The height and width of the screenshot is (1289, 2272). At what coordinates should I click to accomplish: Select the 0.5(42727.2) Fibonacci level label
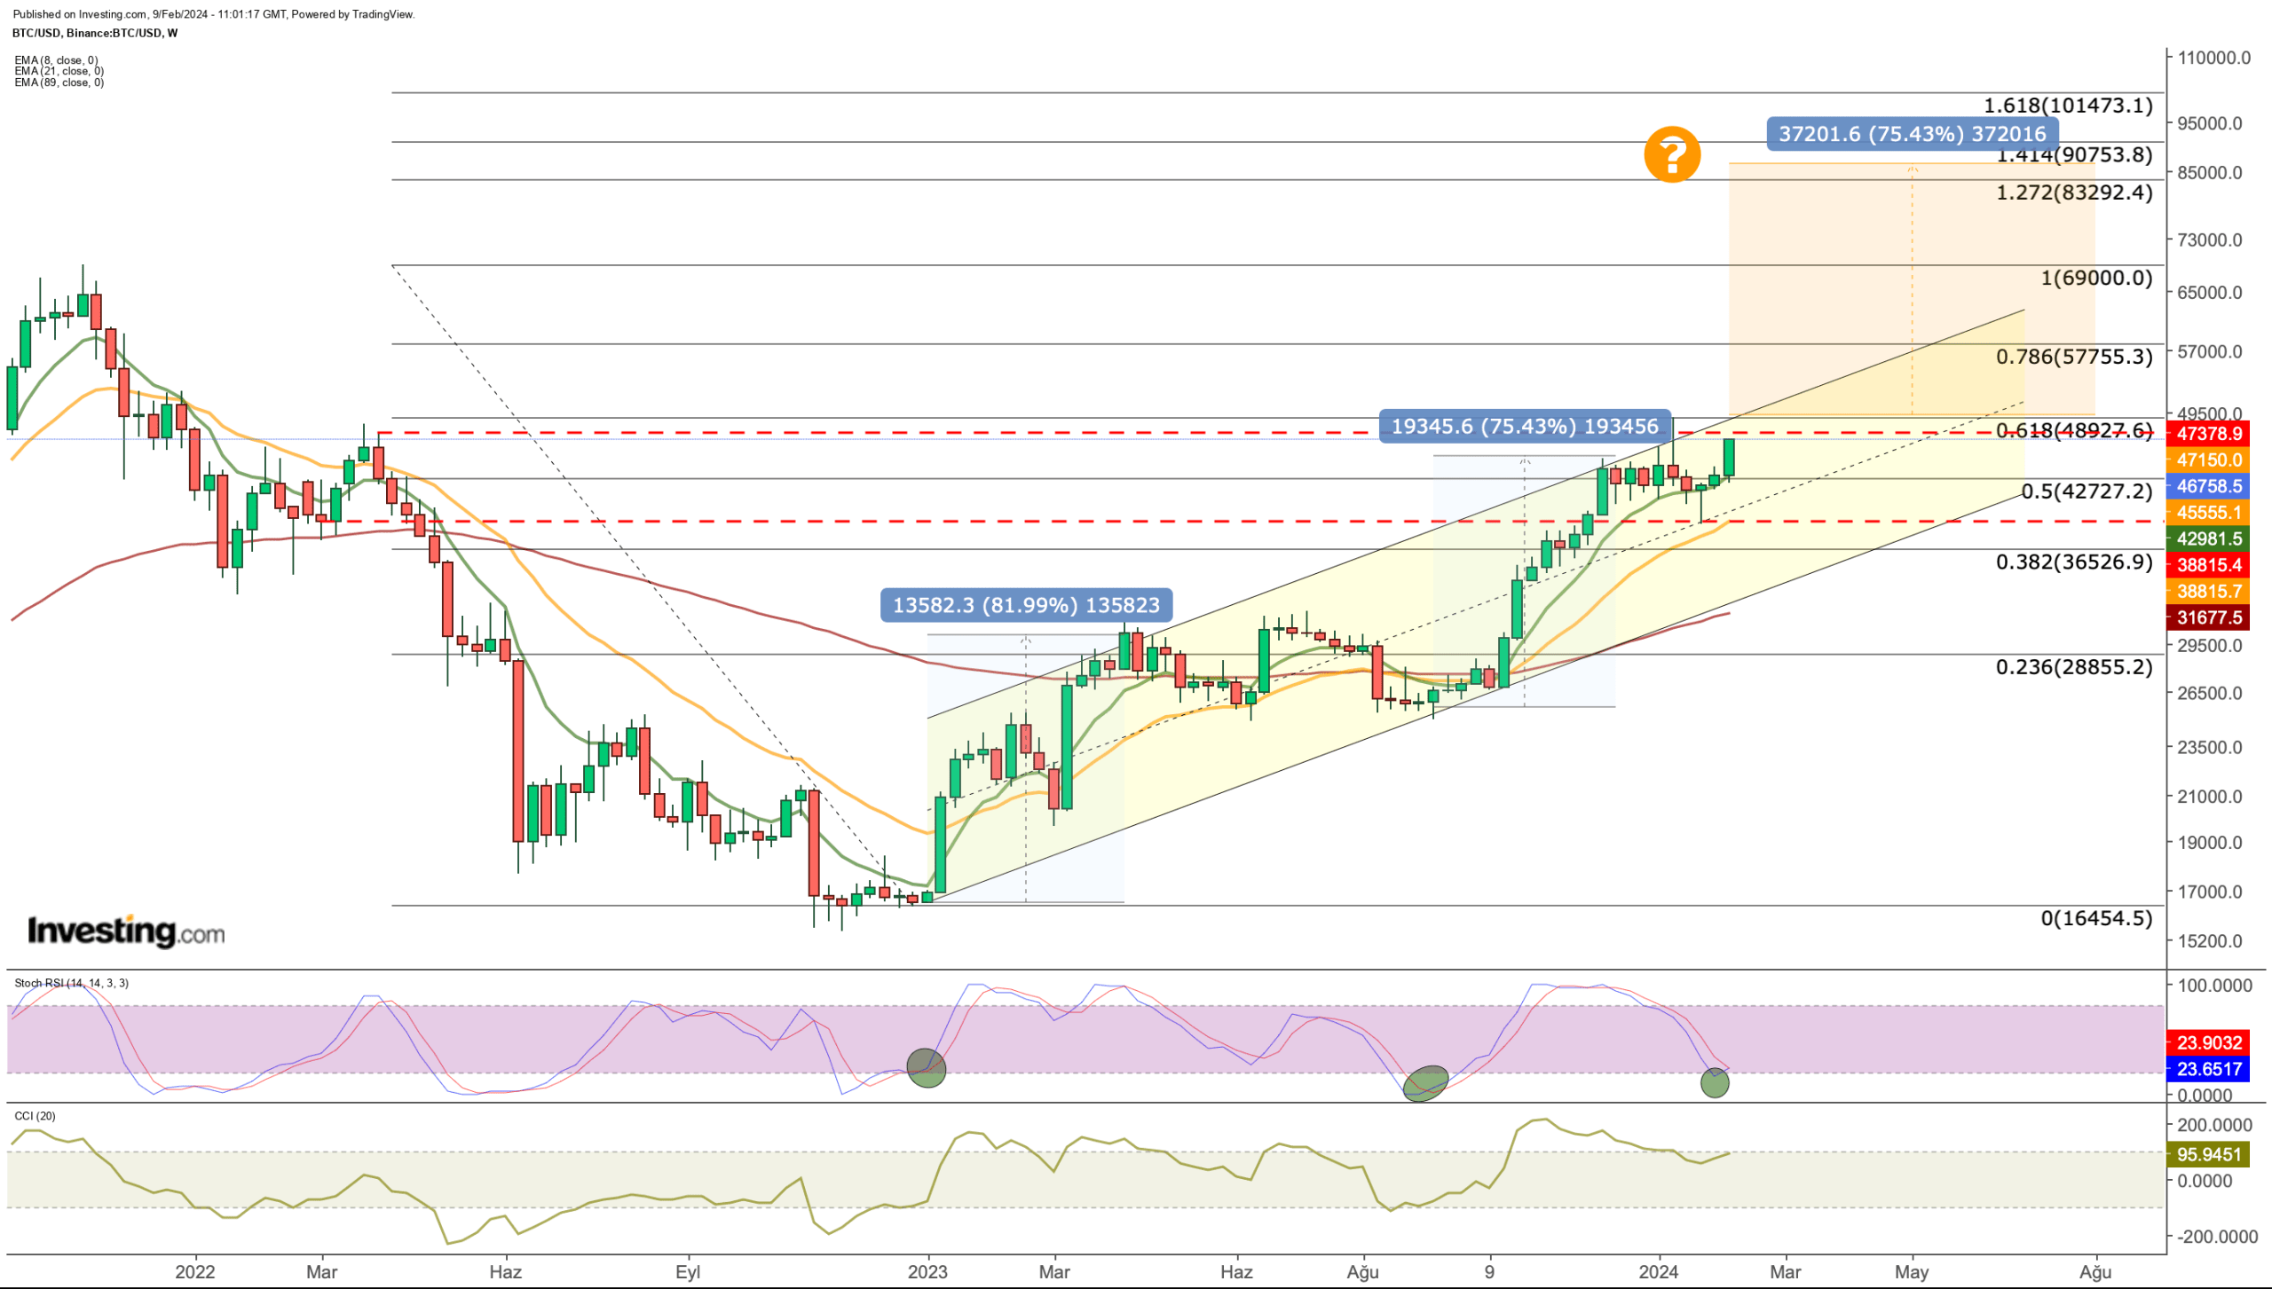pos(2087,491)
